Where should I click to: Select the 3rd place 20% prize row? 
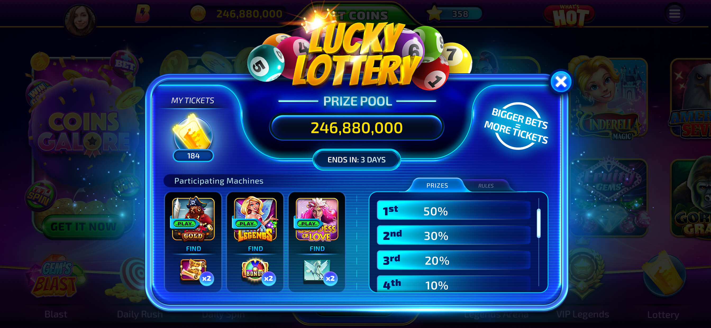point(453,260)
